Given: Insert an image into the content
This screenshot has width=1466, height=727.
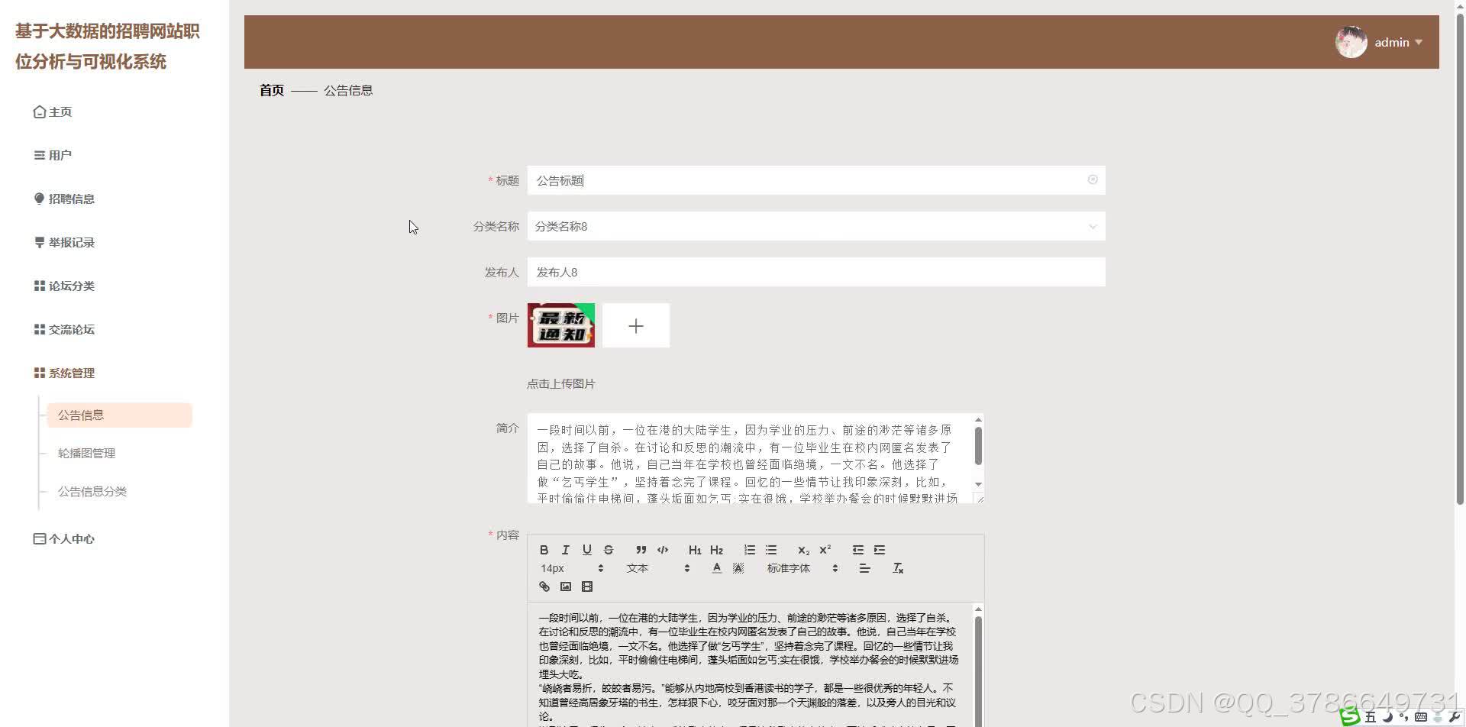Looking at the screenshot, I should pyautogui.click(x=565, y=586).
